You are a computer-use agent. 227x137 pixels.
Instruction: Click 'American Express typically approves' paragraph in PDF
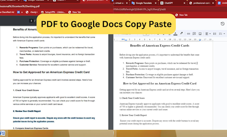click(54, 101)
